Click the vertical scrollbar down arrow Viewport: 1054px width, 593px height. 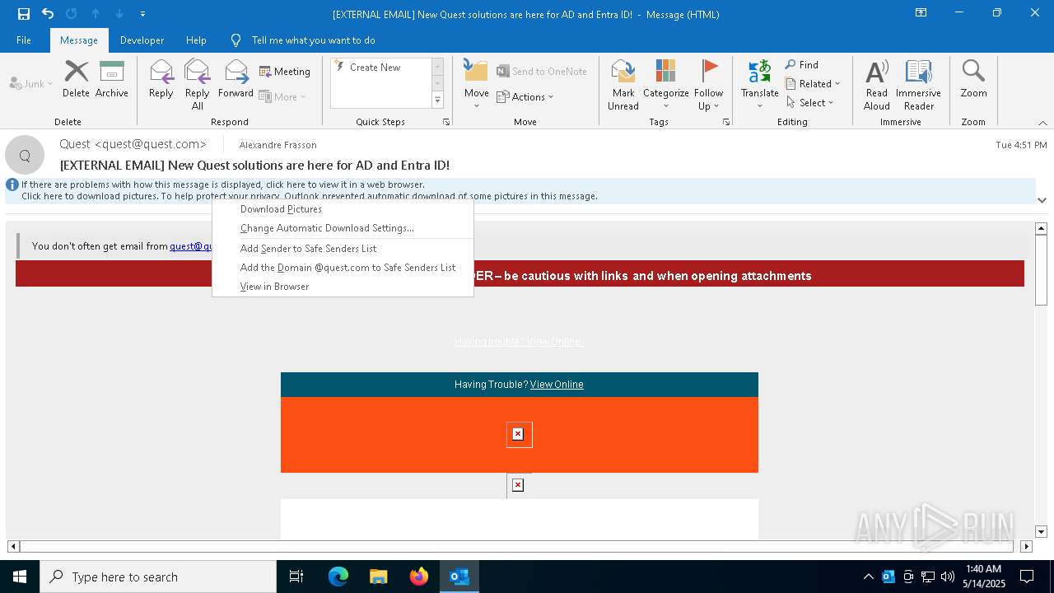coord(1041,532)
